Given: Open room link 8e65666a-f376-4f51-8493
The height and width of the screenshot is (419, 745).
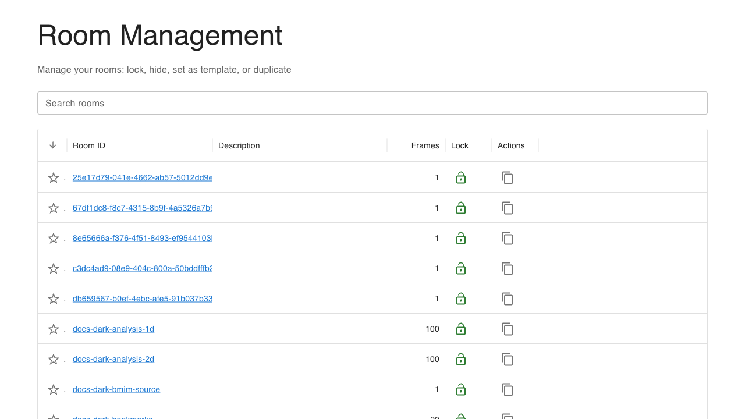Looking at the screenshot, I should pyautogui.click(x=143, y=238).
